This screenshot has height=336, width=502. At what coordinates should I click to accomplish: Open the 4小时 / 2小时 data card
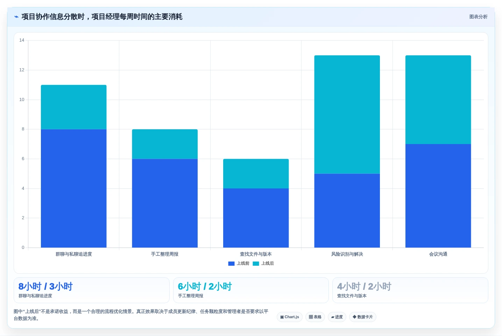[x=410, y=290]
